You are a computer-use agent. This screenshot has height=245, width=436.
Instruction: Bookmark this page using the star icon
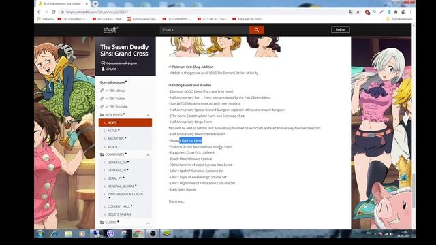point(358,12)
